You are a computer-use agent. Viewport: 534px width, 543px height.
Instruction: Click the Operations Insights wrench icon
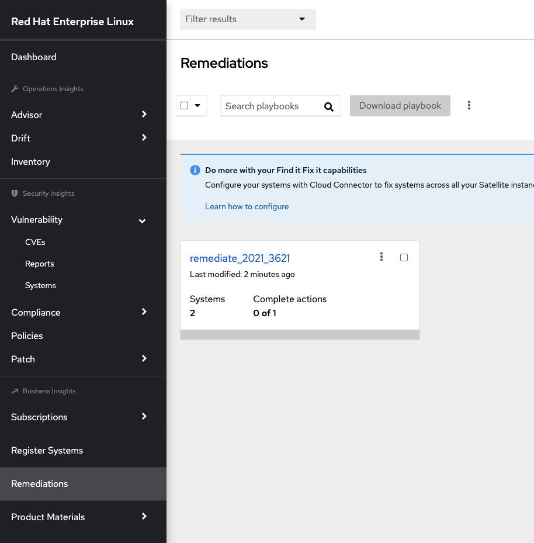click(15, 89)
